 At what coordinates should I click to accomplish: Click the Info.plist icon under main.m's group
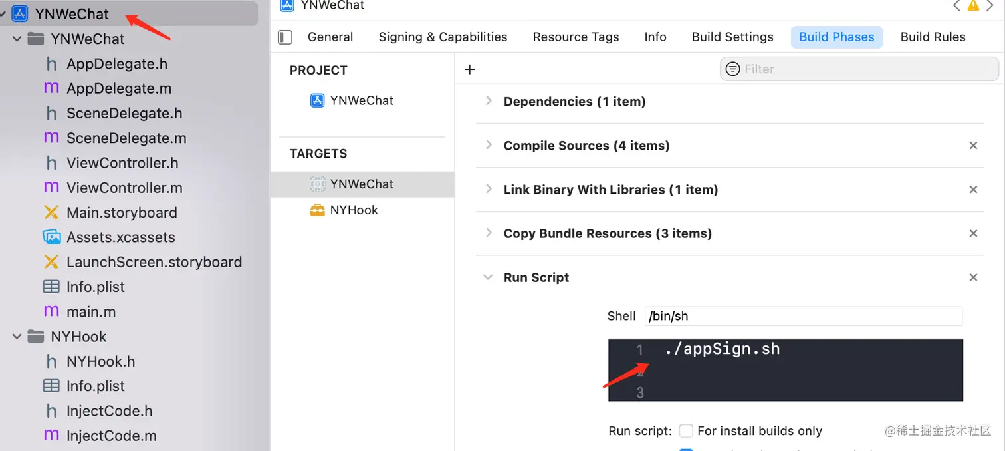coord(51,287)
